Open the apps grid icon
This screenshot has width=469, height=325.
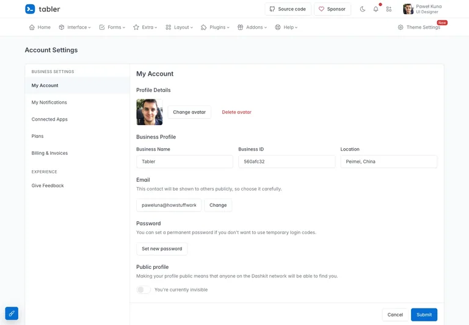pos(389,9)
